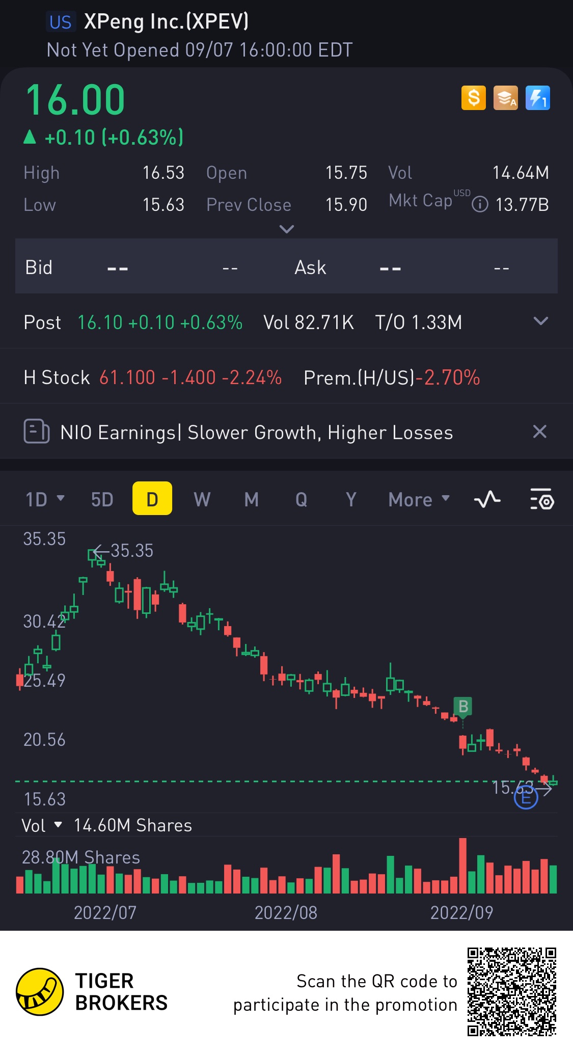Tap the orange stacked layers badge icon
573x1053 pixels.
pos(505,97)
